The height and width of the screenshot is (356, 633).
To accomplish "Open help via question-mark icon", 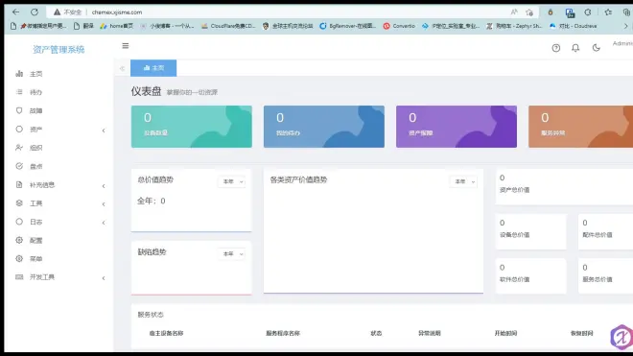I will [556, 48].
